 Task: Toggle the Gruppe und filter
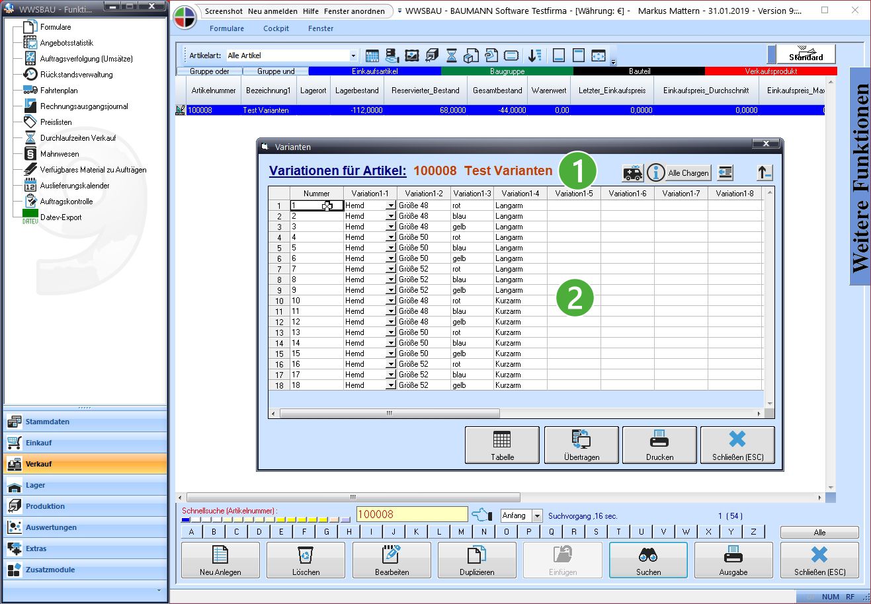[x=276, y=71]
